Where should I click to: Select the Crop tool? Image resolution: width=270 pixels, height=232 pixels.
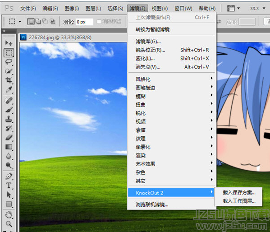click(9, 80)
